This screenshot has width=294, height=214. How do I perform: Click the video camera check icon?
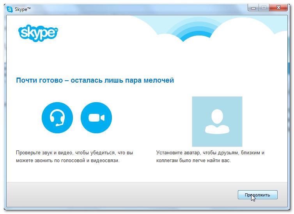pyautogui.click(x=96, y=118)
